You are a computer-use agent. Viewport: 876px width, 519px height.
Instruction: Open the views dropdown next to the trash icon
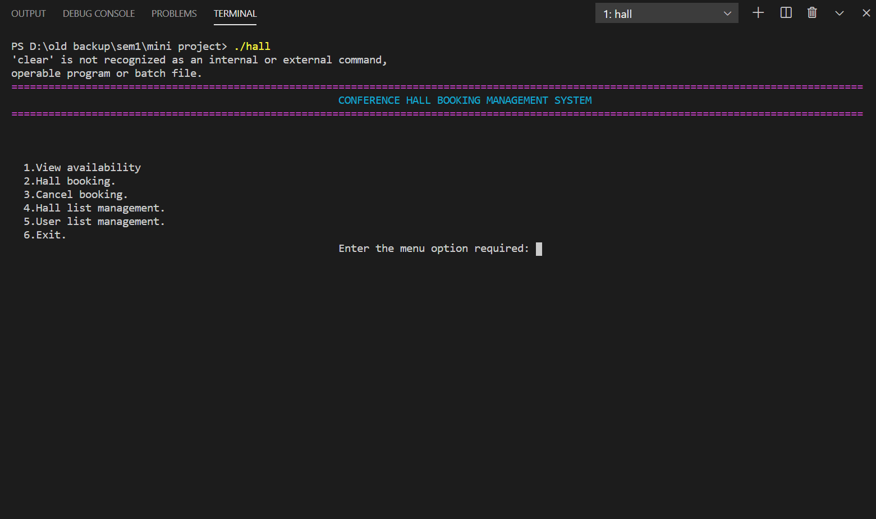(x=839, y=13)
